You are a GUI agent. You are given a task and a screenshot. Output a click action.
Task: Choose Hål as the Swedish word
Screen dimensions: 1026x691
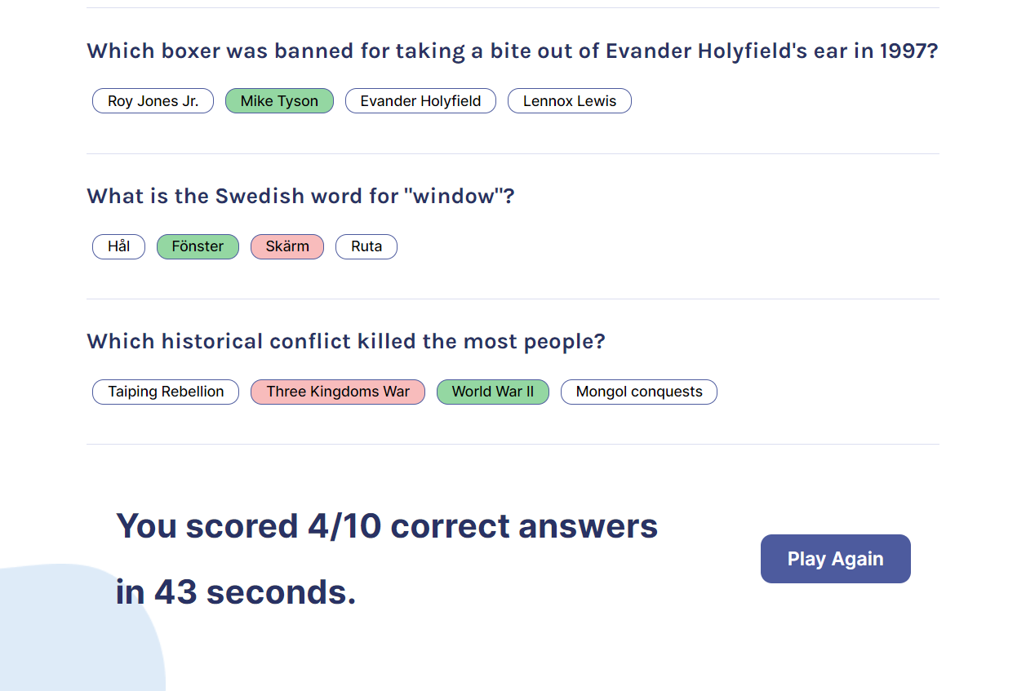click(118, 246)
